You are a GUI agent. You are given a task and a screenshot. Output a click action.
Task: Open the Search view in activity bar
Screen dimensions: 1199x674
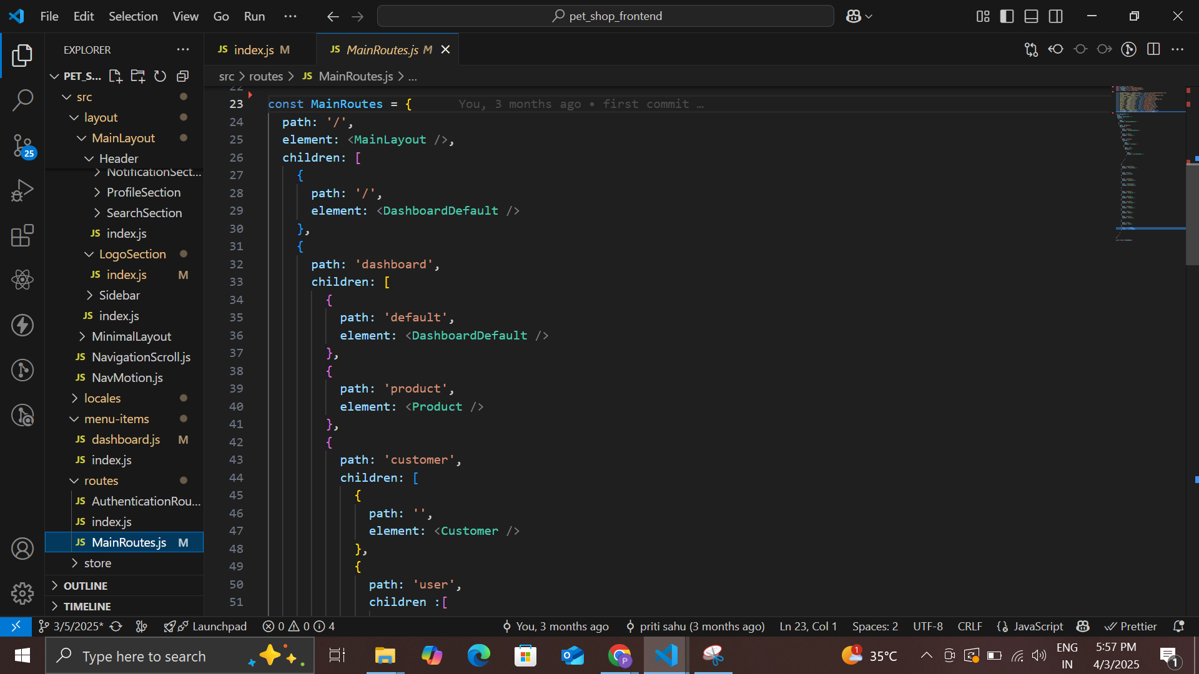(x=22, y=100)
